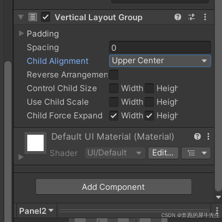Collapse the Vertical Layout Group component
The image size is (222, 222).
click(x=21, y=17)
